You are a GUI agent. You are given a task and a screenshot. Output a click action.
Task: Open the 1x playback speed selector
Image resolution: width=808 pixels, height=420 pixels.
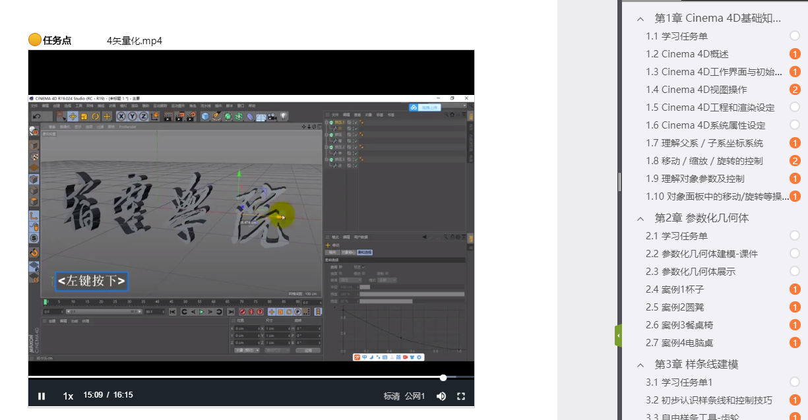(x=68, y=396)
